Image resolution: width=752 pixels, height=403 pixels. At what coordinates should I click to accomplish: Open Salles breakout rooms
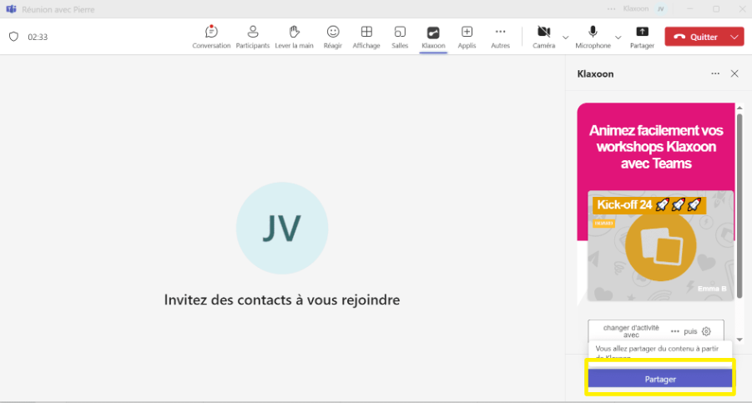(x=400, y=36)
